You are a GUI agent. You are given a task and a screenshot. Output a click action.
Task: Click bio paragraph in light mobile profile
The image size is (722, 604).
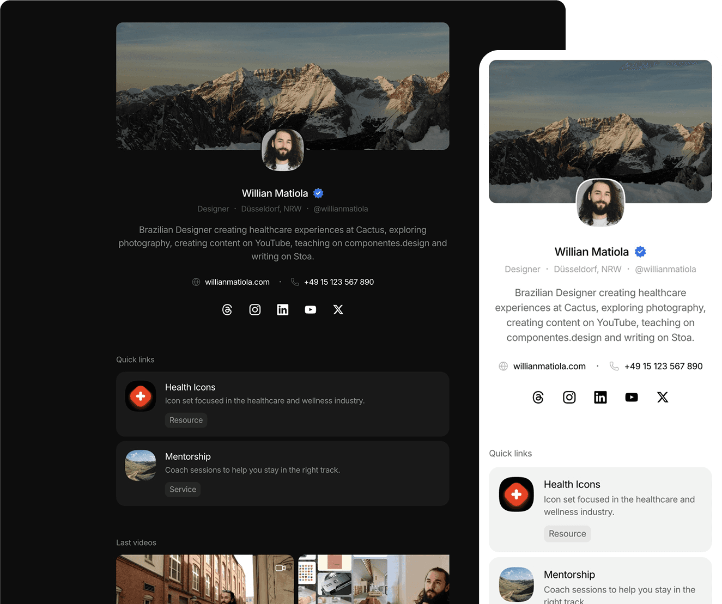(x=600, y=315)
